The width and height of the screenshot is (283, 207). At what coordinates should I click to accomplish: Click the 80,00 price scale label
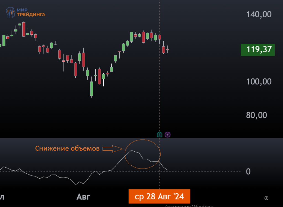coord(256,115)
